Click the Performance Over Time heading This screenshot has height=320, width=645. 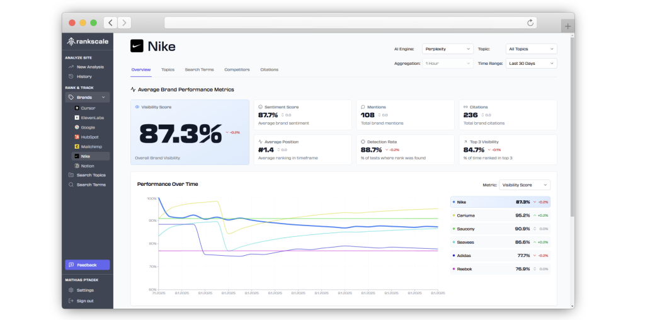[x=168, y=184]
